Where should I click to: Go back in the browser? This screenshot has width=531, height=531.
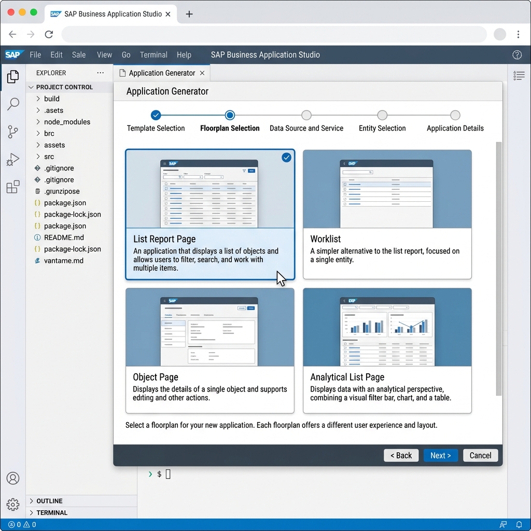pyautogui.click(x=12, y=34)
